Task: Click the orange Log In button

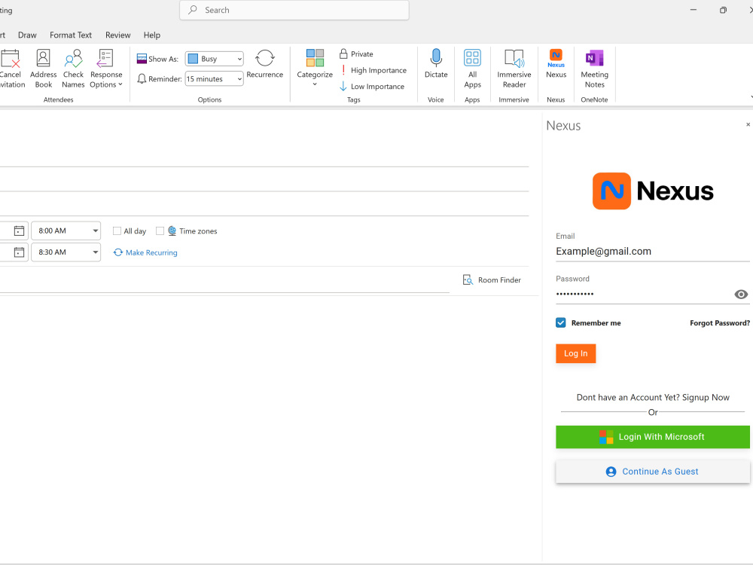Action: coord(576,353)
